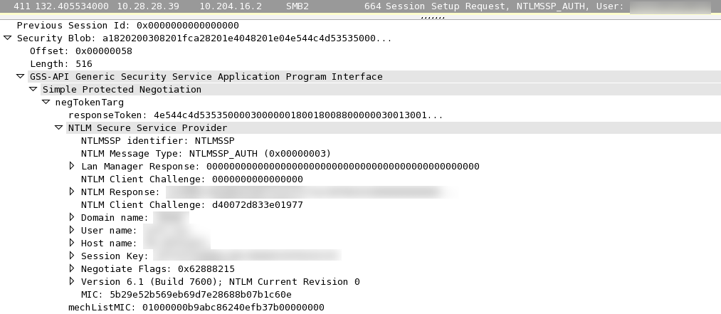Expand the Session Key field
This screenshot has width=721, height=314.
[72, 256]
